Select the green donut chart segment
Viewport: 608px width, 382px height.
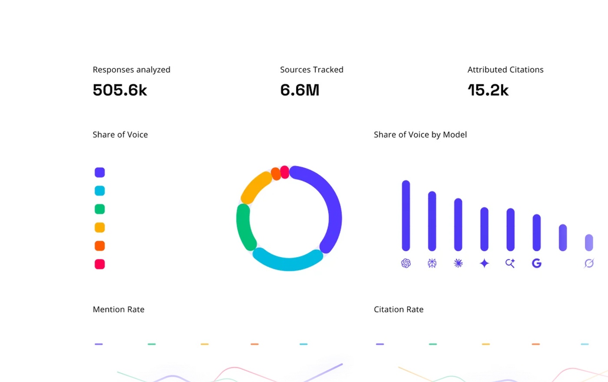243,226
